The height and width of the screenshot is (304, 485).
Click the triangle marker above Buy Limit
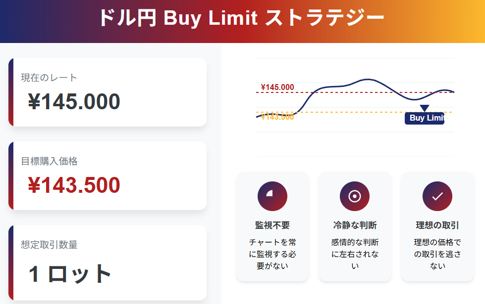point(425,108)
